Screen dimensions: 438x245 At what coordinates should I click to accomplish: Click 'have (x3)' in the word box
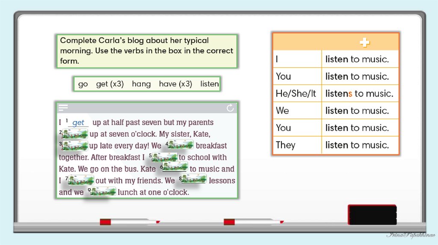coord(175,84)
